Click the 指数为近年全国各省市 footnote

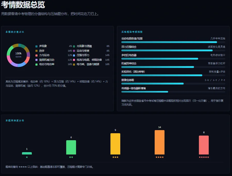(172, 103)
